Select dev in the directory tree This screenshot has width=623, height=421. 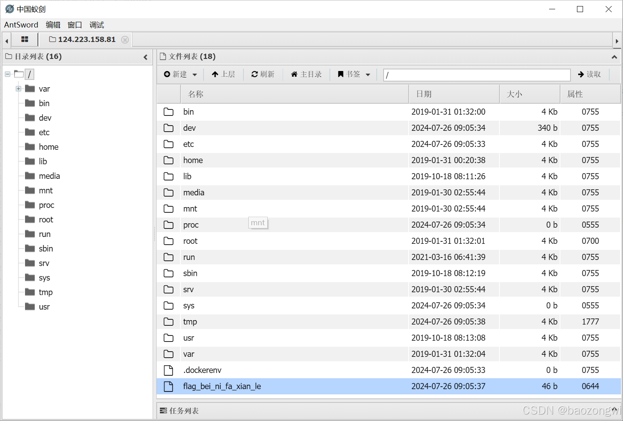tap(45, 118)
